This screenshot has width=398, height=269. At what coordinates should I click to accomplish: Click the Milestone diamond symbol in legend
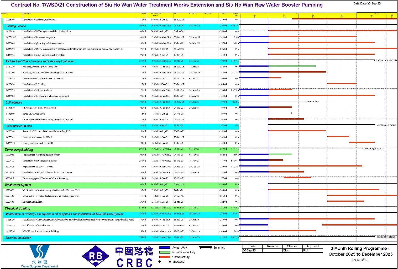tap(165, 262)
